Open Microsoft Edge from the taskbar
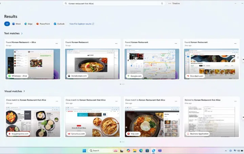Screen dimensions: 244x154 pos(141,151)
